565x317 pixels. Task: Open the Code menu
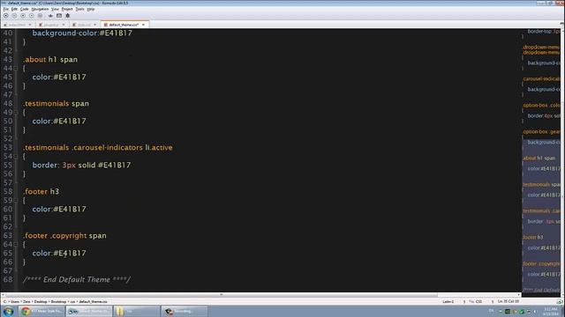25,9
